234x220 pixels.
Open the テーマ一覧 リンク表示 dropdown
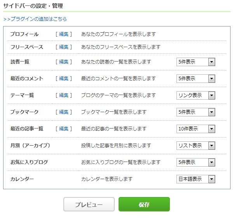point(196,95)
